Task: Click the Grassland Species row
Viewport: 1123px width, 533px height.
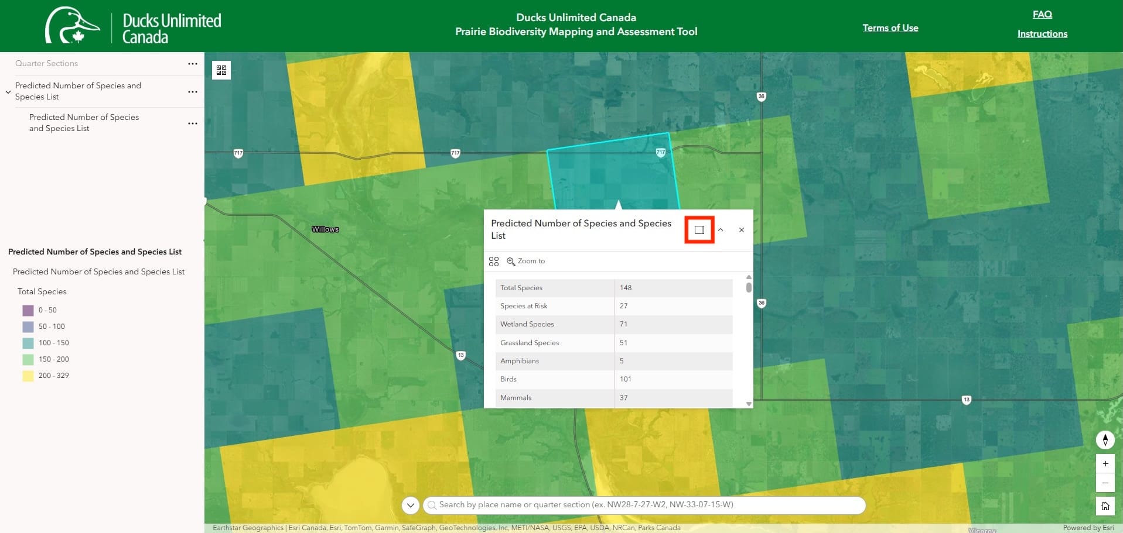Action: coord(614,343)
